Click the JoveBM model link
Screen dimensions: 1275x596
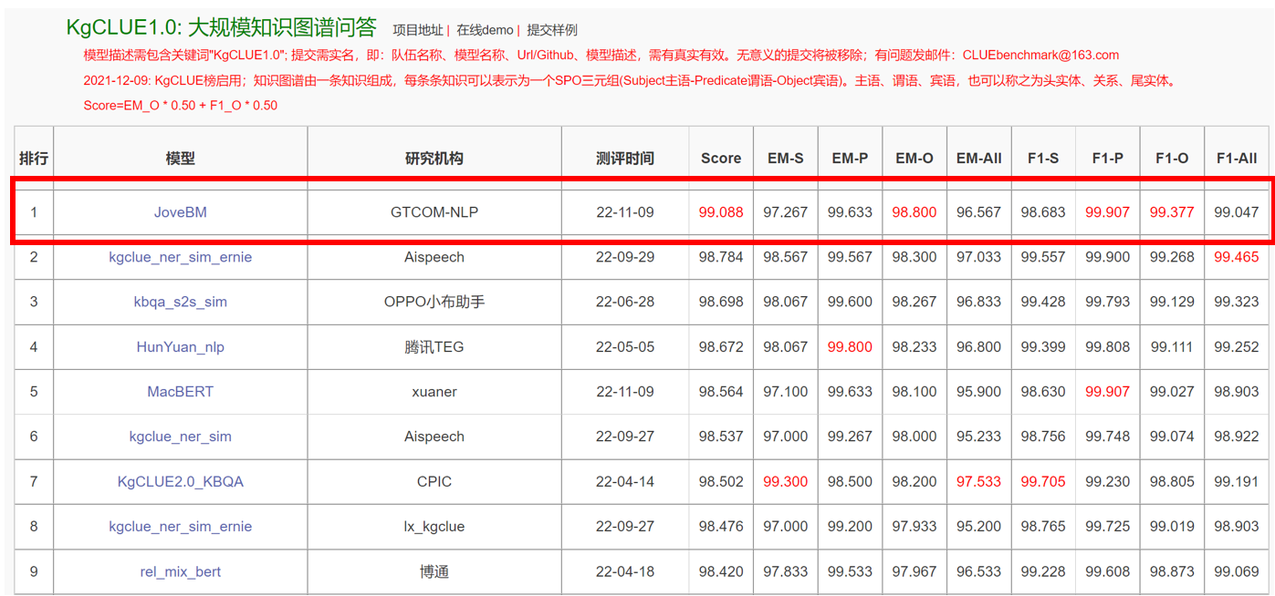180,212
